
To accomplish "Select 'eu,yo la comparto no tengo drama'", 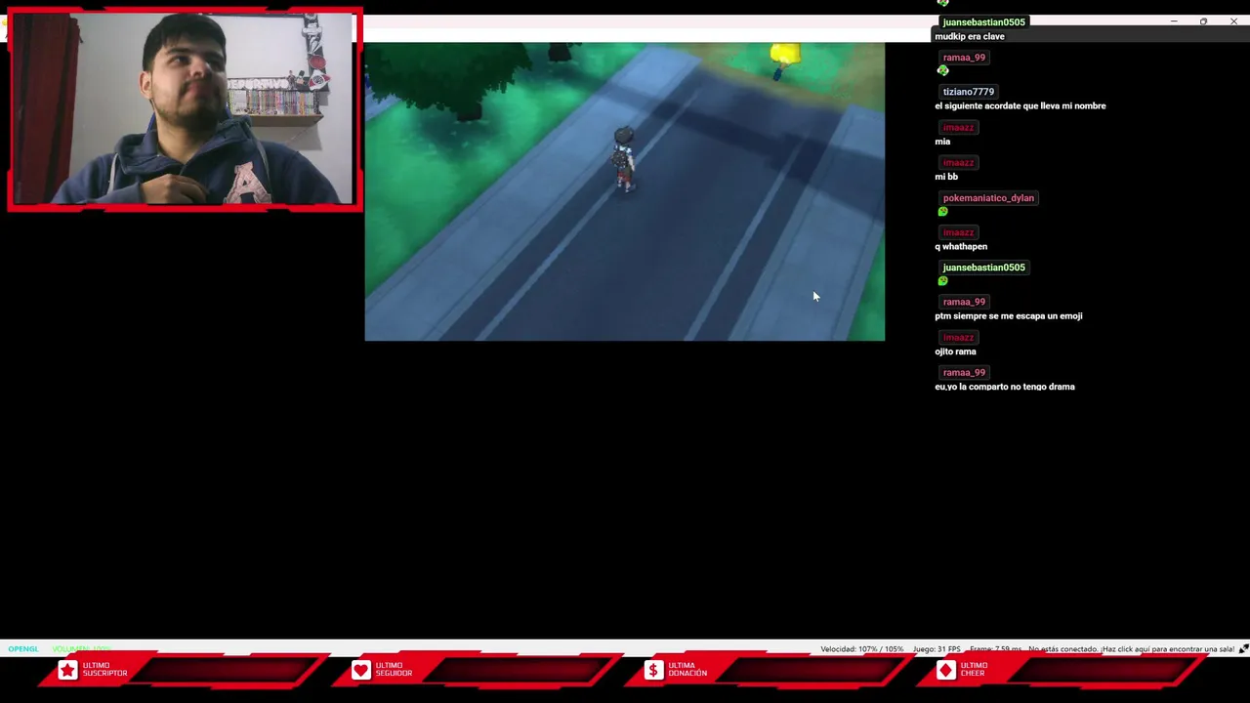I will click(x=1005, y=387).
